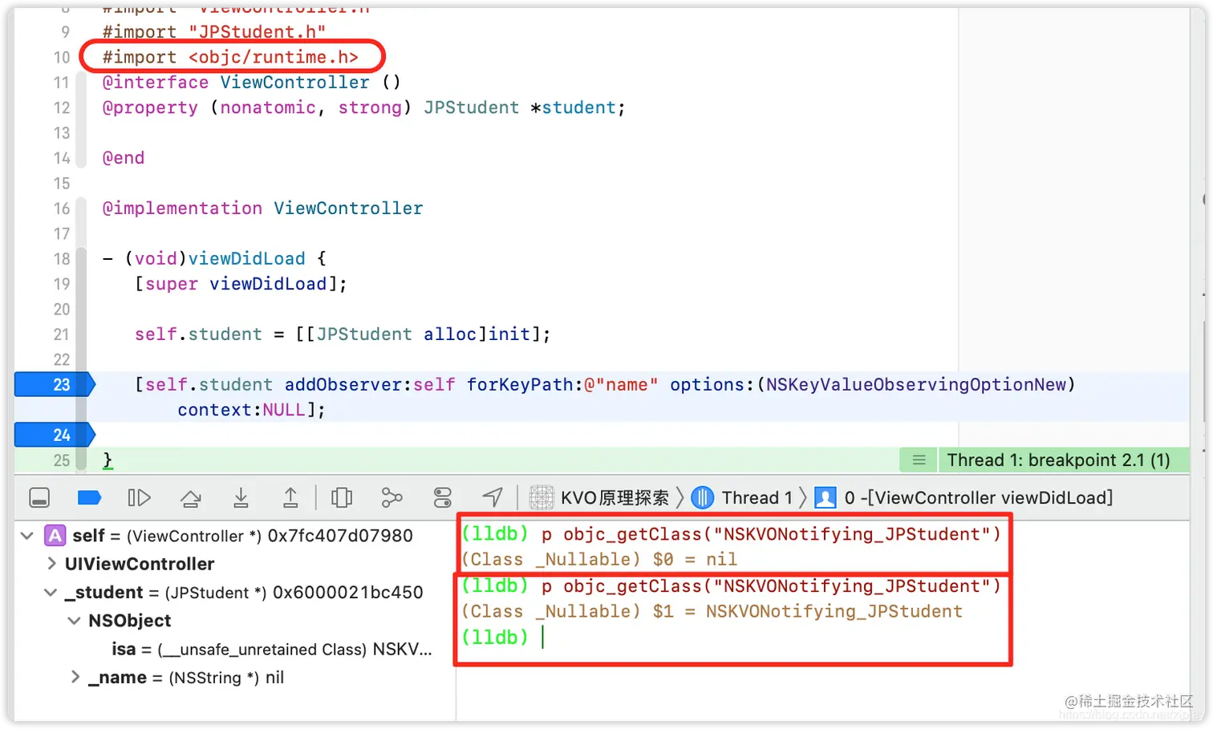Collapse the _student variable entry
The image size is (1213, 729).
click(51, 592)
